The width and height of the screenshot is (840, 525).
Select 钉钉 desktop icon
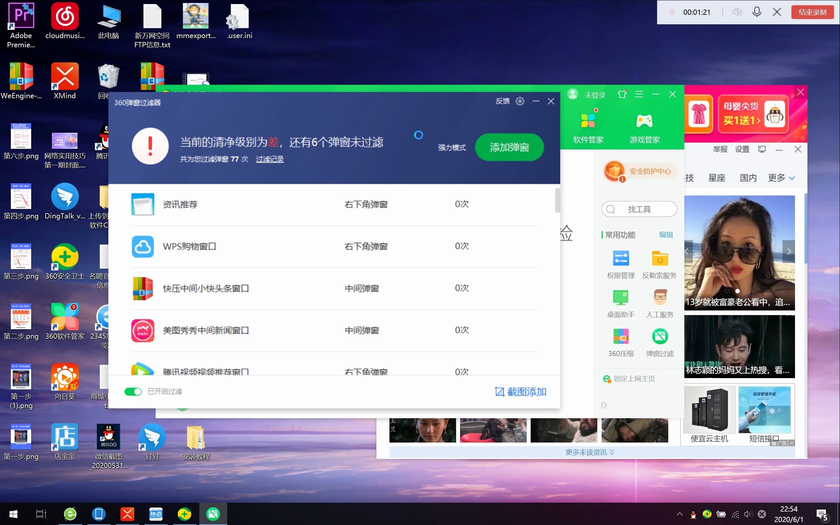point(152,442)
